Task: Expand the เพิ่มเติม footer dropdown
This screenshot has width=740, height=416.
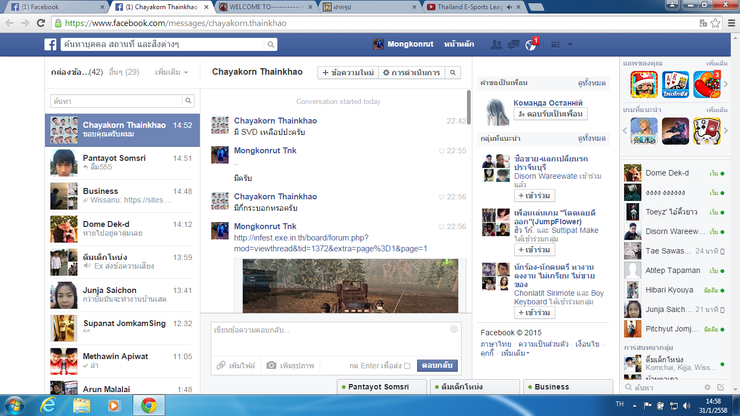Action: (x=515, y=353)
